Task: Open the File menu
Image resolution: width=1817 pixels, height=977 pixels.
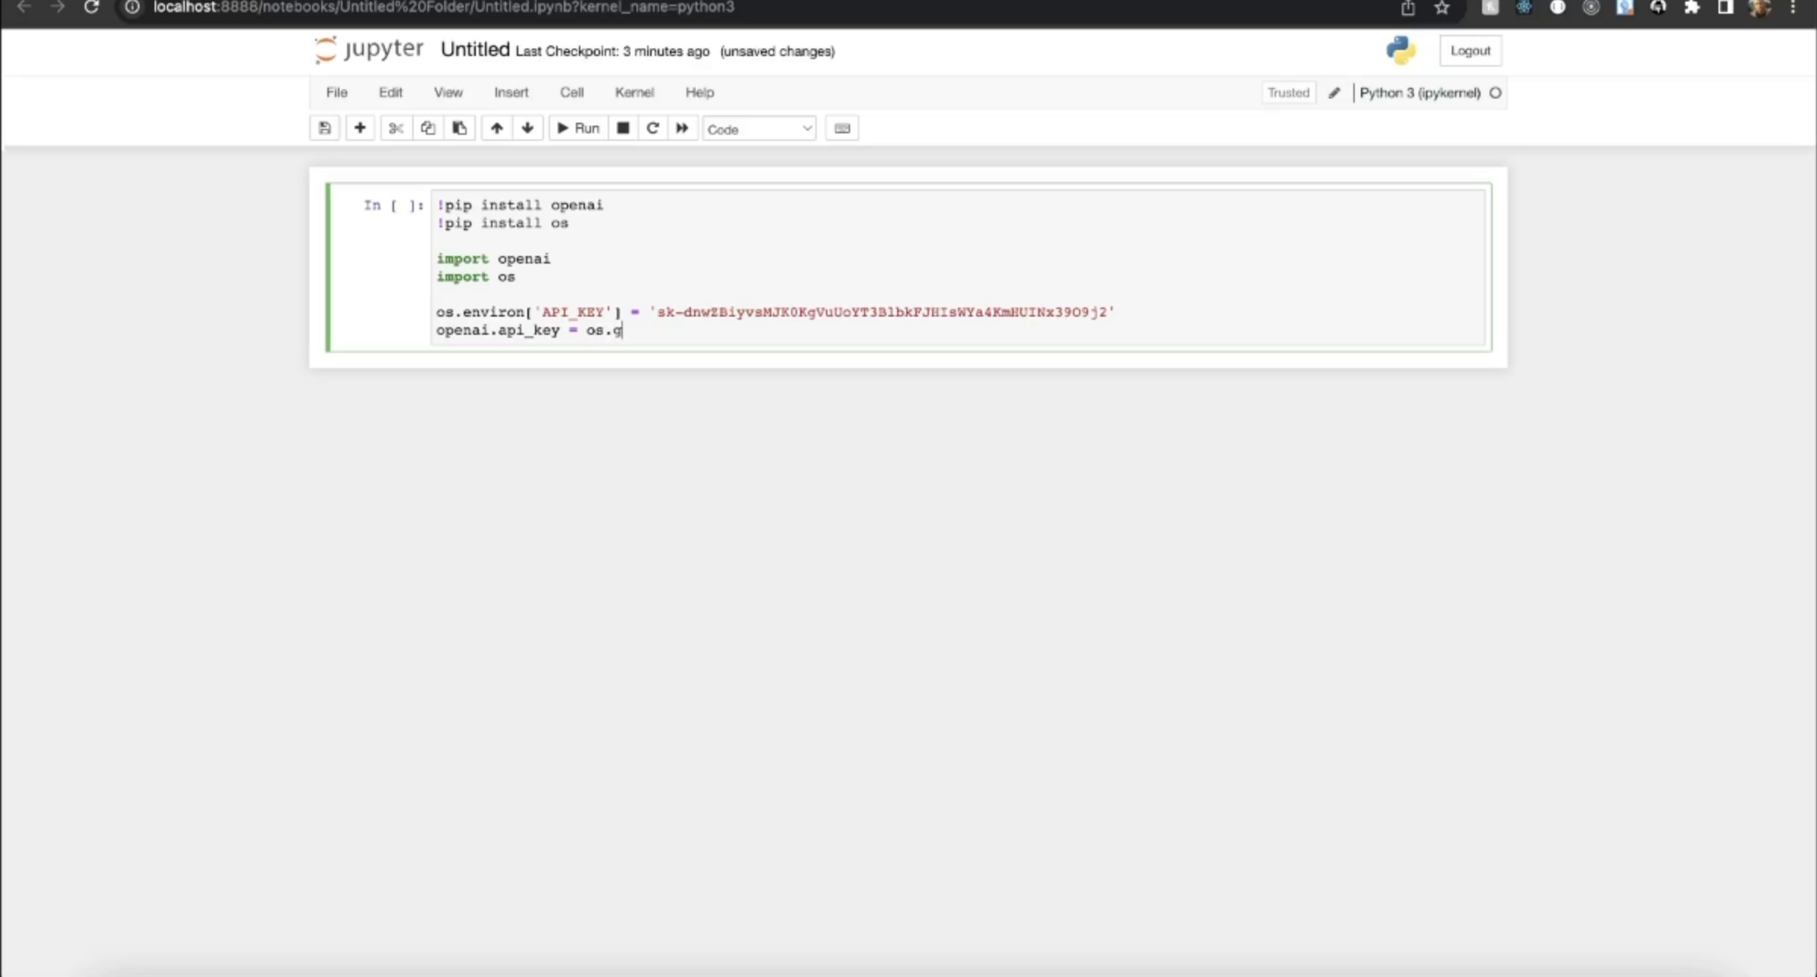Action: pos(336,92)
